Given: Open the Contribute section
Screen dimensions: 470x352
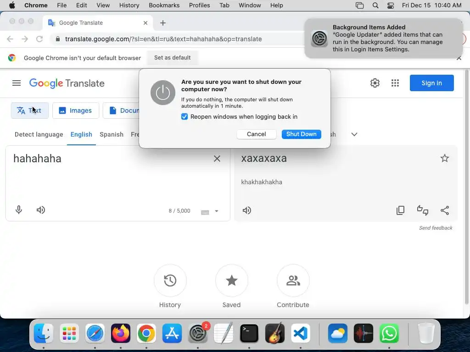Looking at the screenshot, I should point(293,280).
